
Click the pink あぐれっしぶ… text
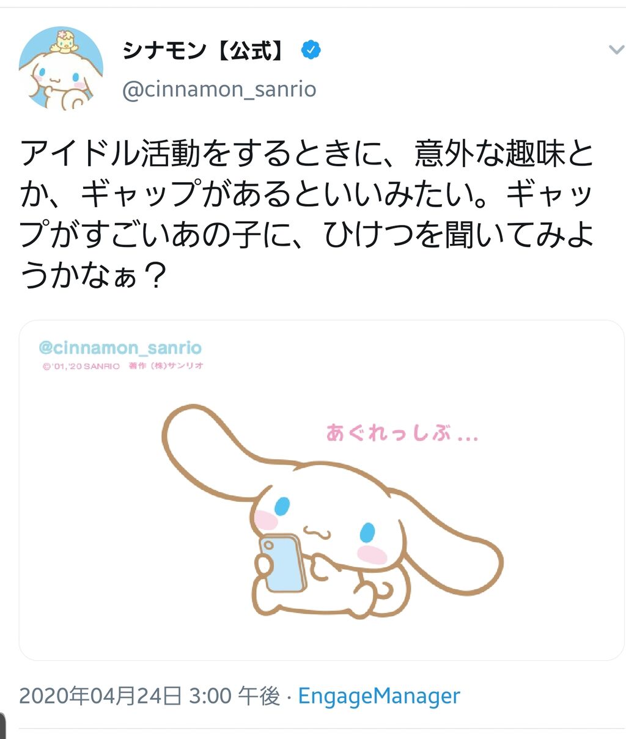click(x=402, y=433)
